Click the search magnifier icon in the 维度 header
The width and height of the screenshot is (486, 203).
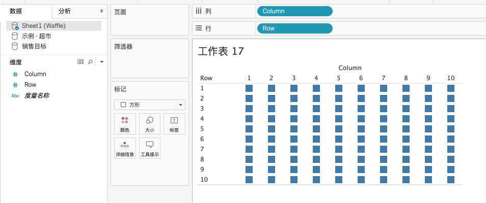pyautogui.click(x=91, y=62)
